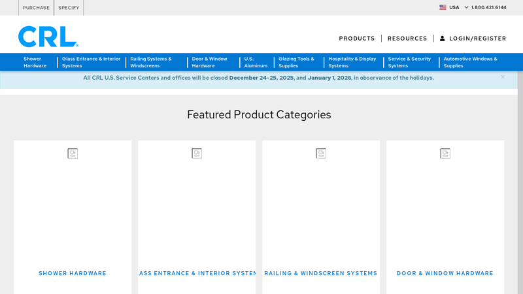Click the page's vertical scrollbar
The image size is (523, 294).
[x=520, y=182]
